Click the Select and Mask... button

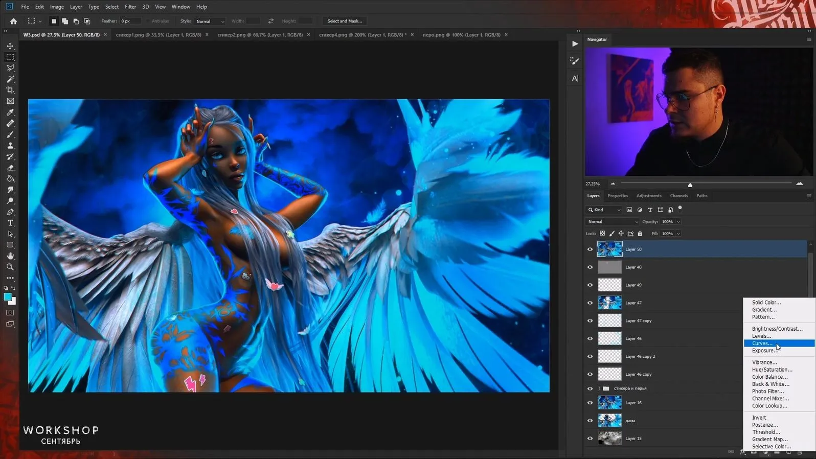pyautogui.click(x=345, y=21)
